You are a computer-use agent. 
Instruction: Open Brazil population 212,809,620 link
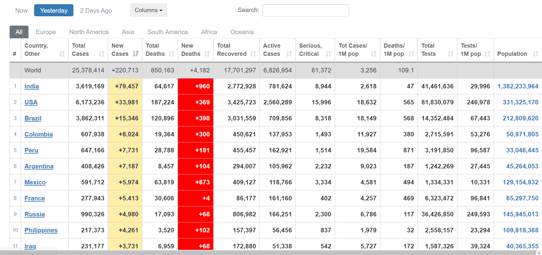[x=521, y=118]
